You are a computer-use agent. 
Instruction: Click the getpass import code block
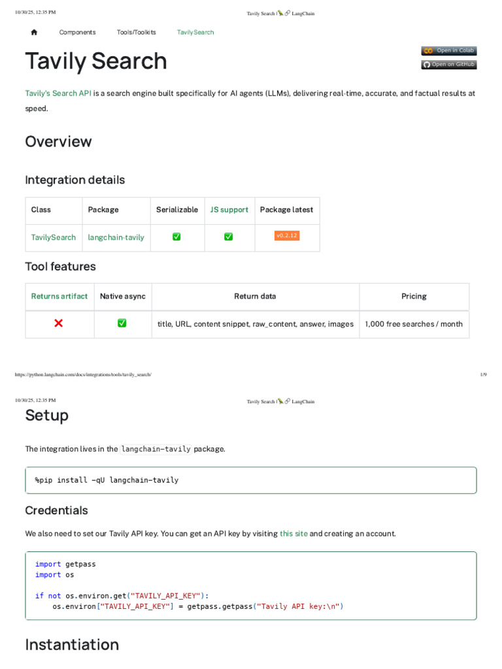click(x=251, y=585)
